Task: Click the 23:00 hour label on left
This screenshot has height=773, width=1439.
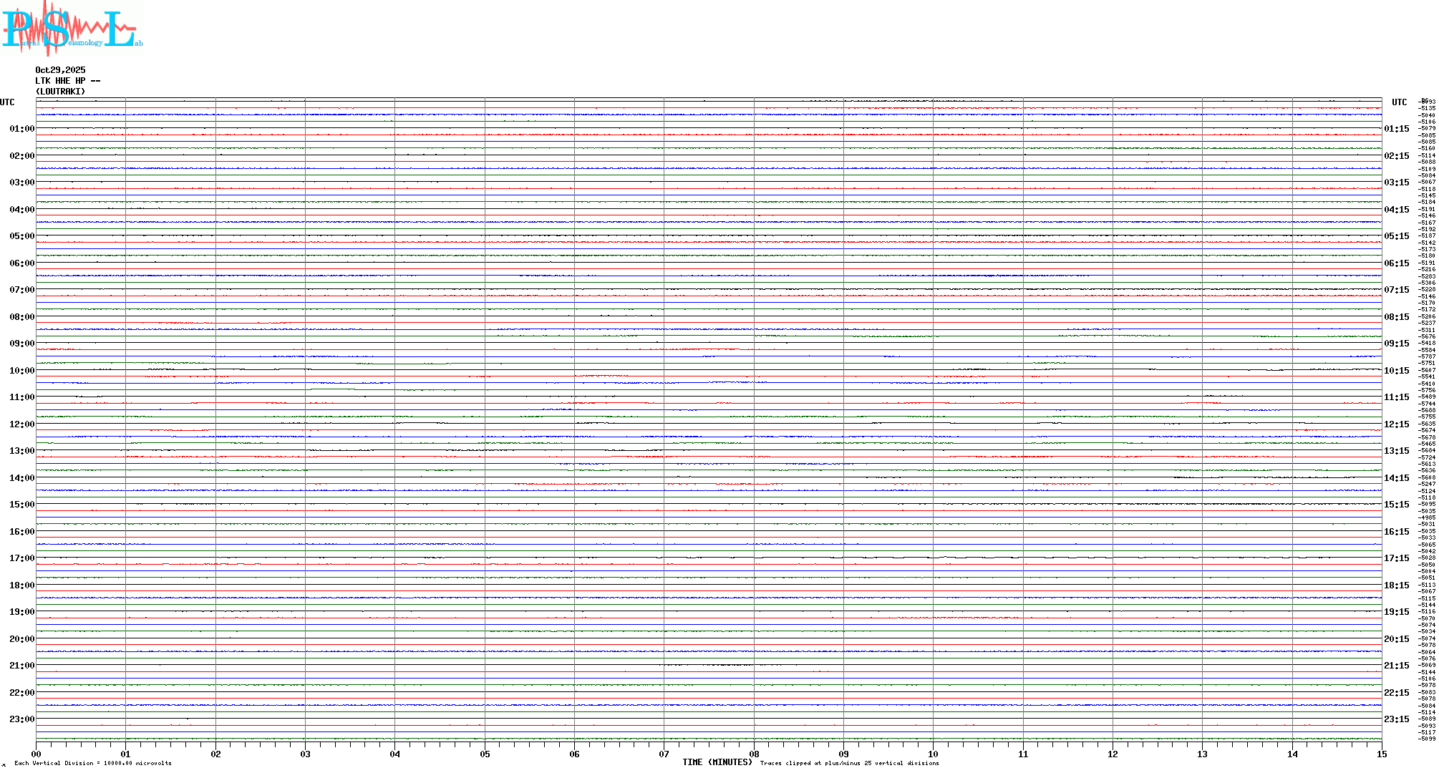Action: click(21, 719)
